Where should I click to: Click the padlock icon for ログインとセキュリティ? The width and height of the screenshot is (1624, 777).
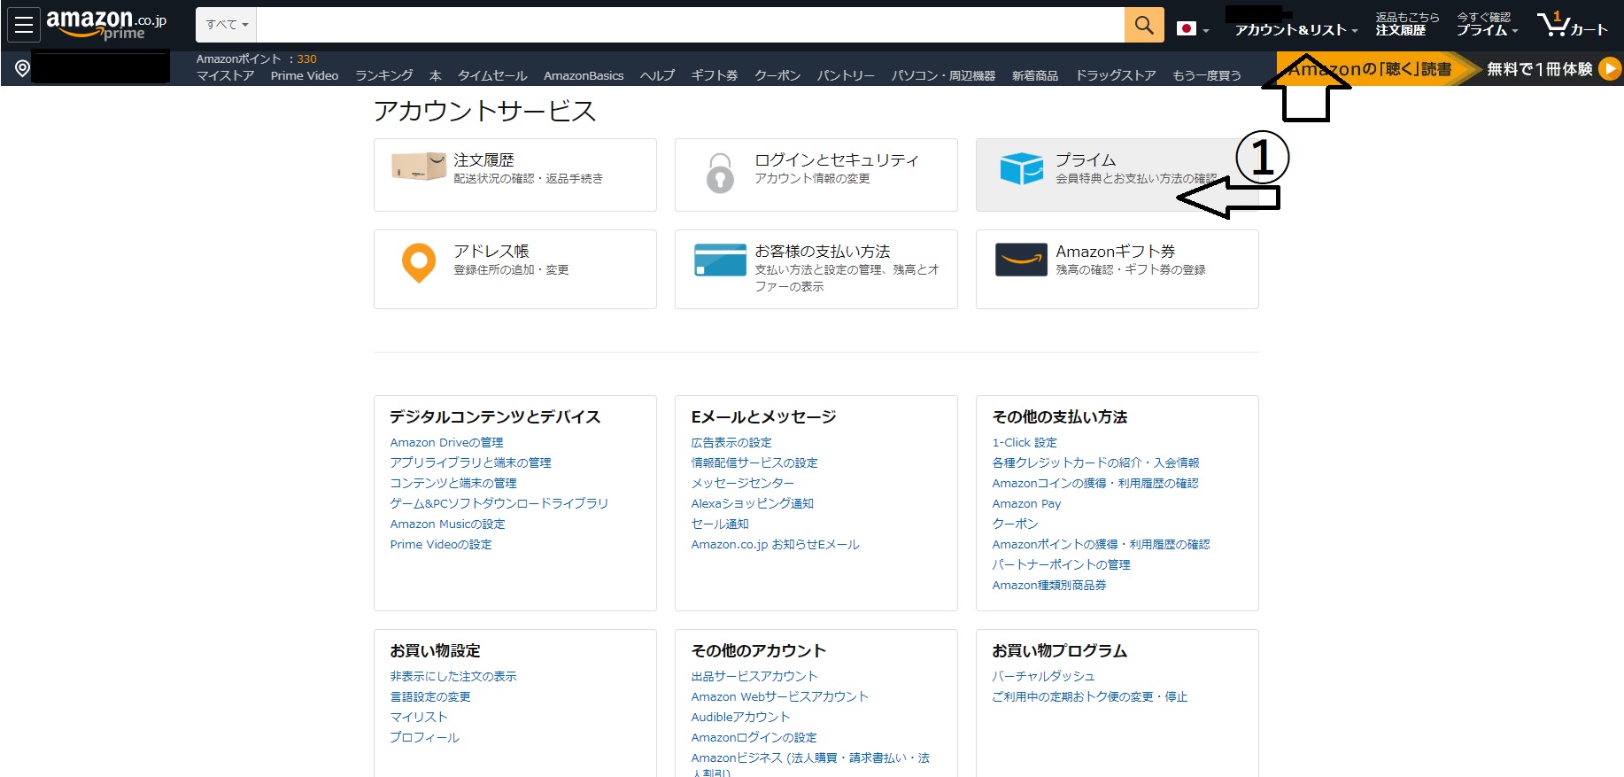(720, 173)
